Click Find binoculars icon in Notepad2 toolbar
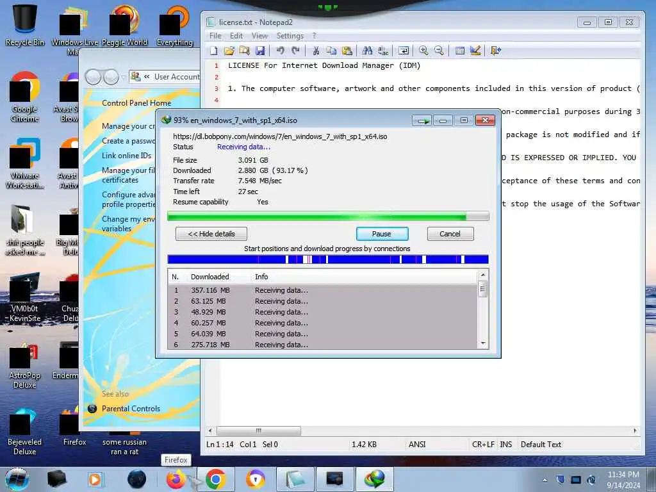 [367, 51]
